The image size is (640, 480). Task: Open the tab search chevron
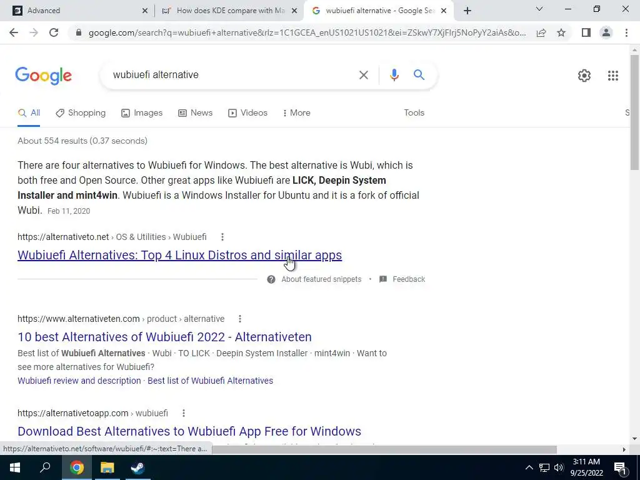[539, 9]
